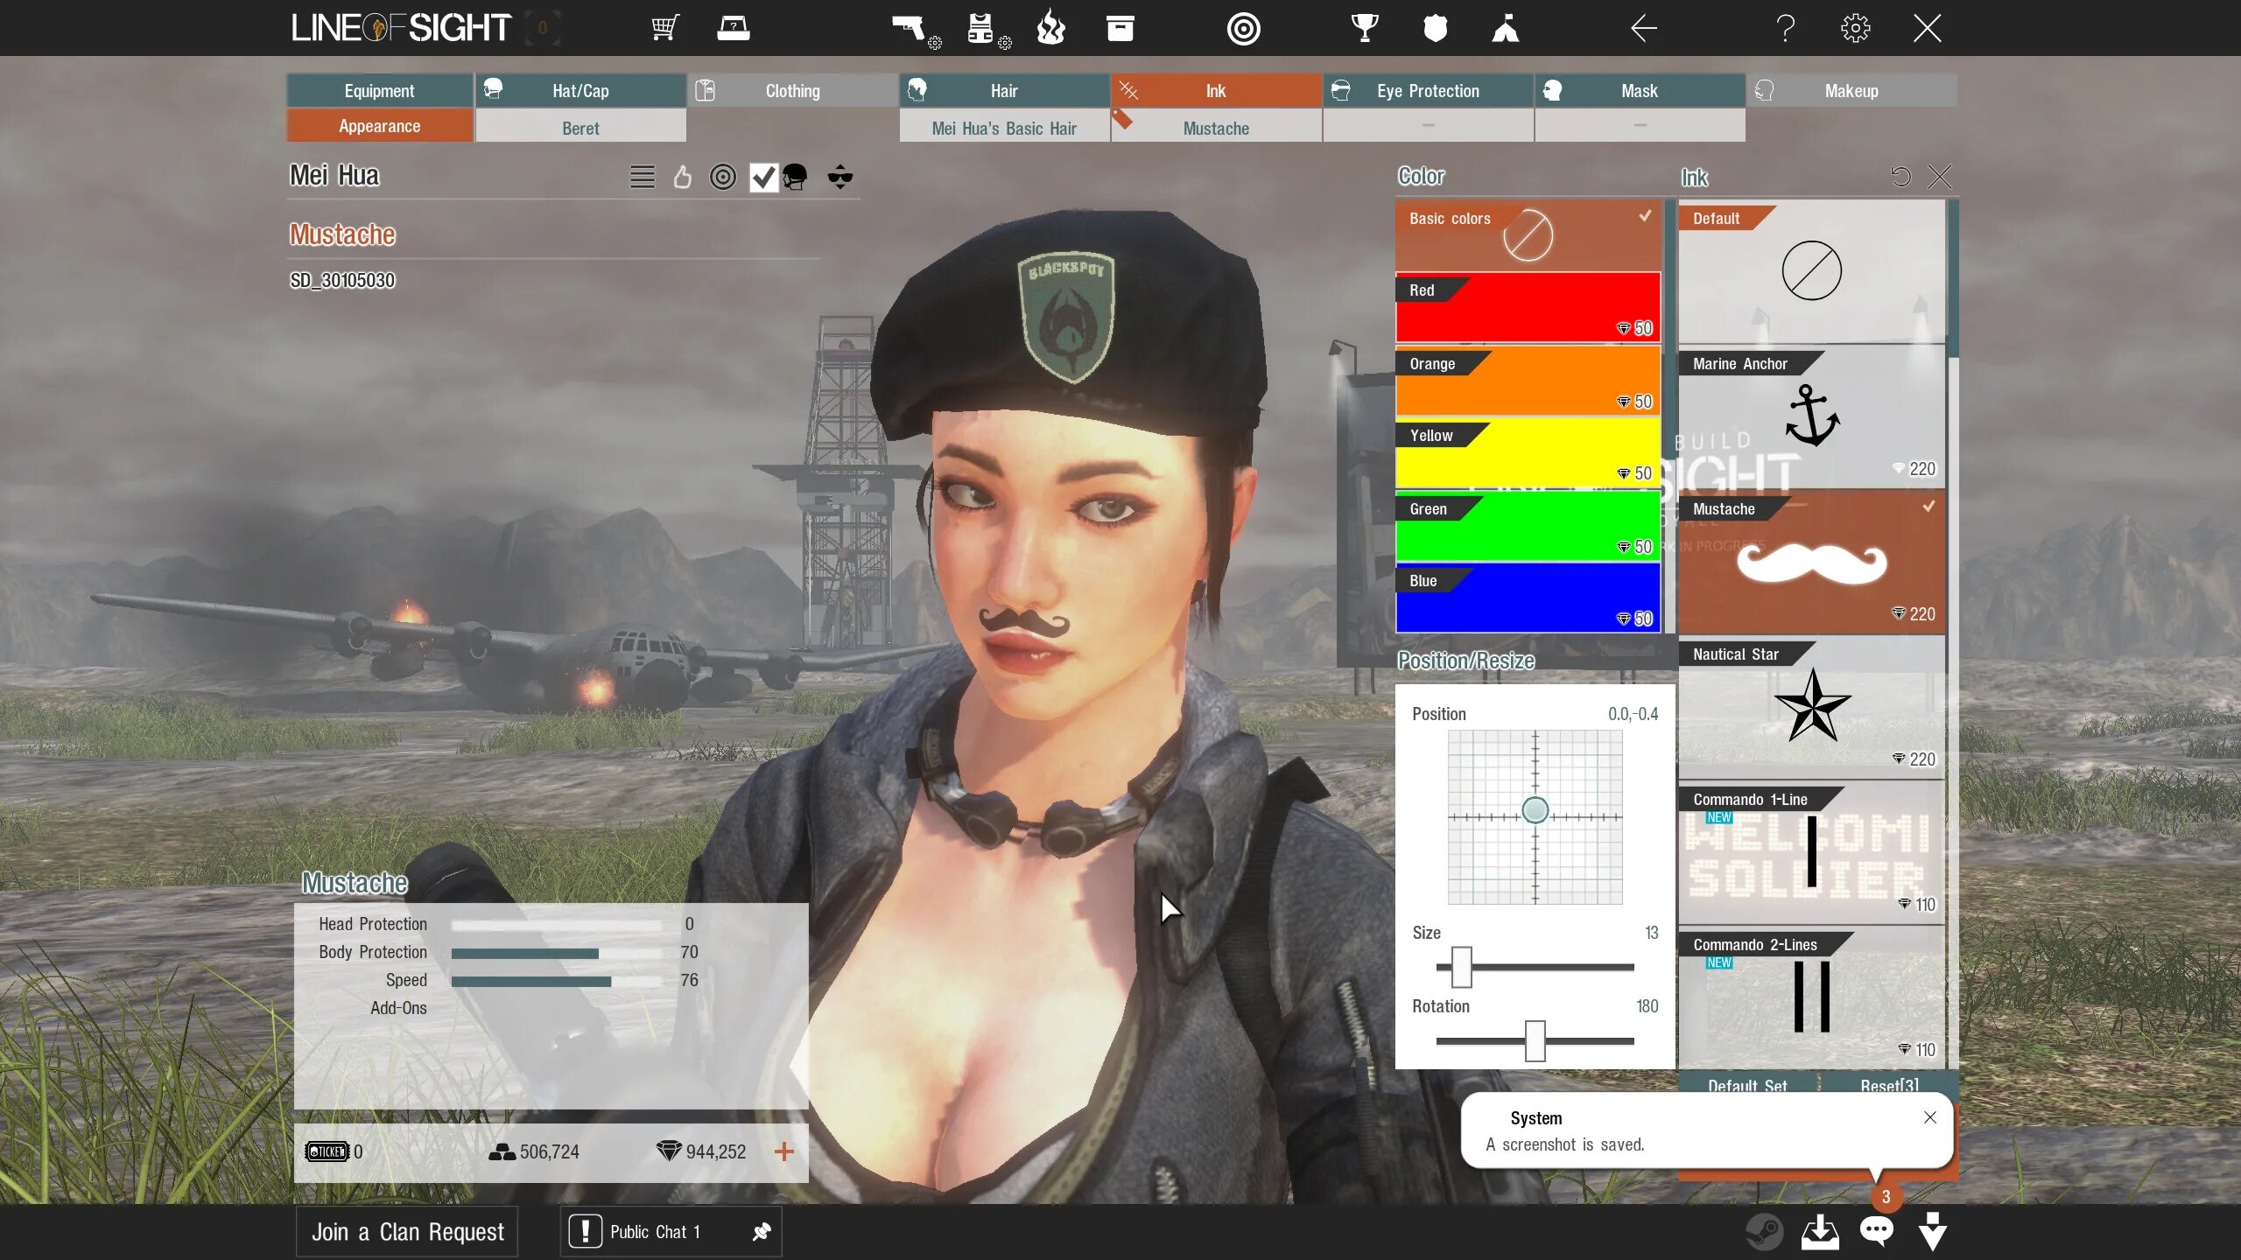Click the position grid handle
The height and width of the screenshot is (1260, 2241).
(1535, 810)
